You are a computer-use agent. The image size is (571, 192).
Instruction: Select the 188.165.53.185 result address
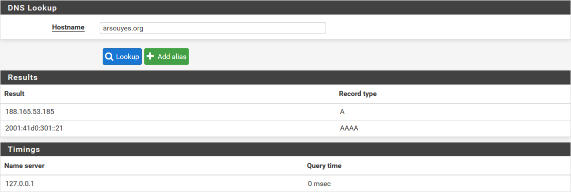(x=30, y=111)
